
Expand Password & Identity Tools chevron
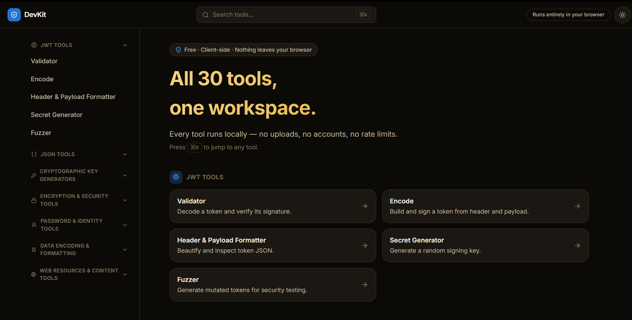[x=125, y=225]
